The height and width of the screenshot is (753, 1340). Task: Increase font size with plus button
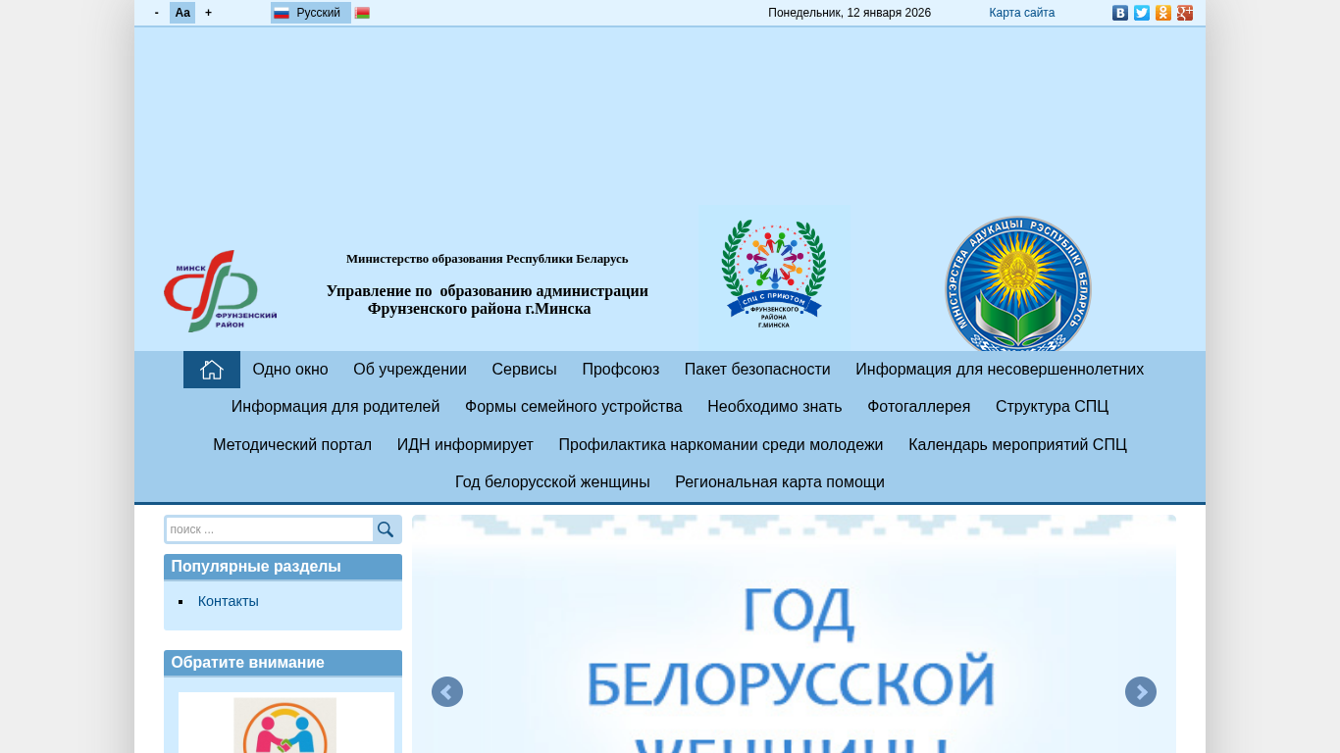pos(208,13)
